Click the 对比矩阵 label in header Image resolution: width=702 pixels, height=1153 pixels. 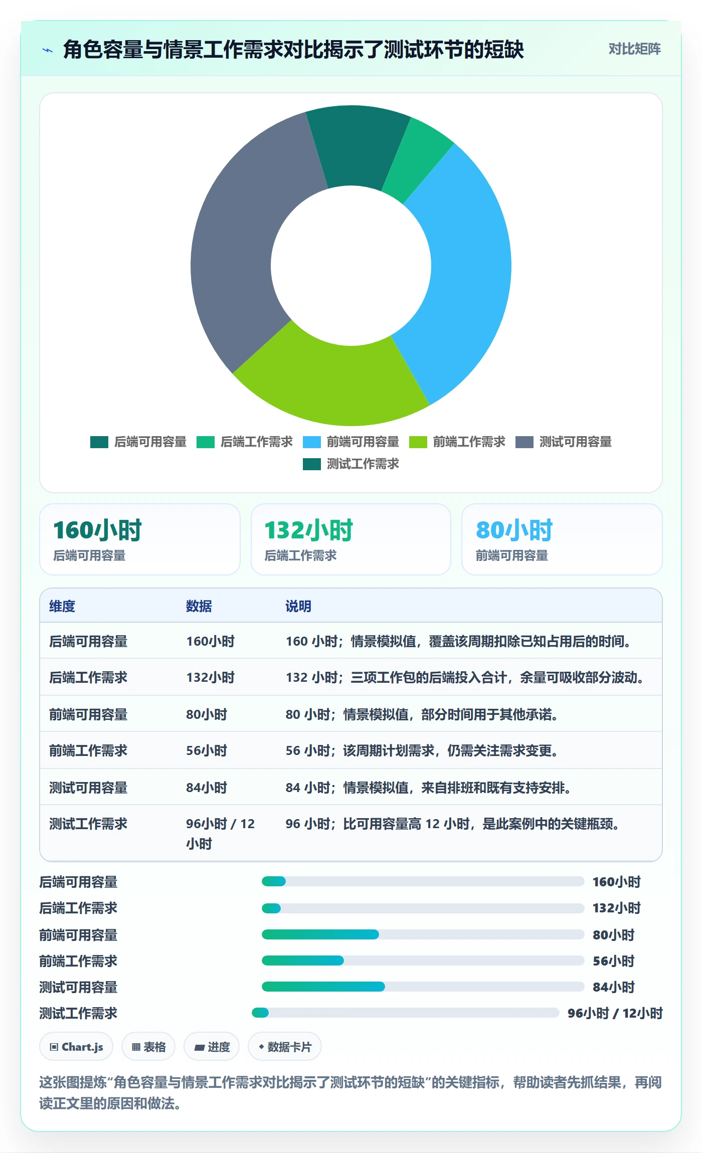(634, 49)
